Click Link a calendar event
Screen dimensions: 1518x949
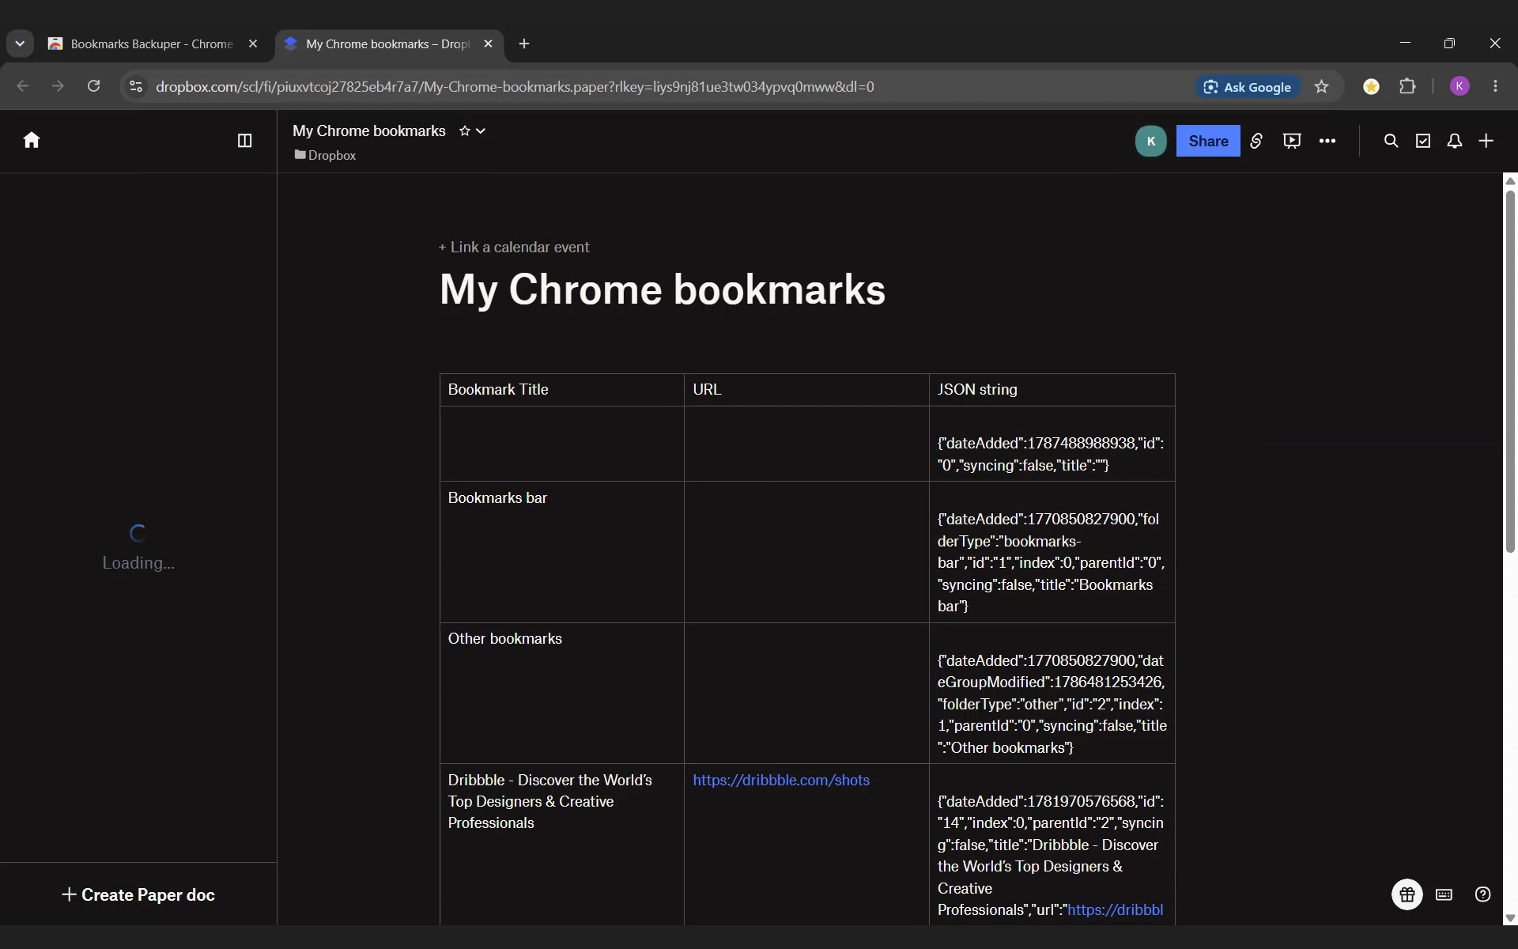click(x=514, y=248)
